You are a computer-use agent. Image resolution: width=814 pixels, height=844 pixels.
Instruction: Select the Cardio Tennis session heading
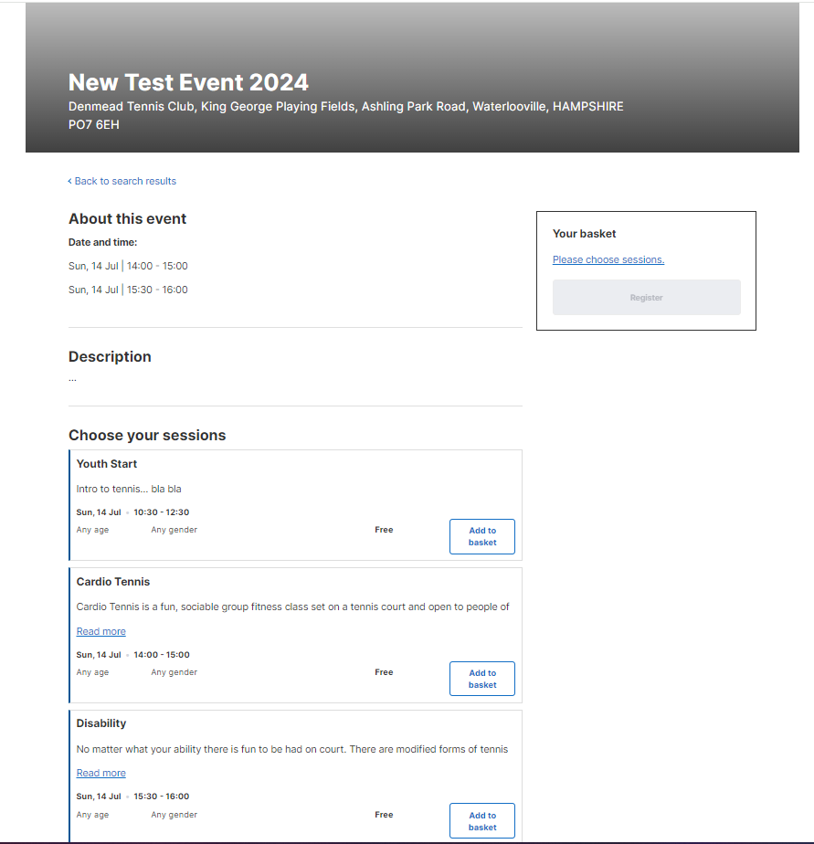point(113,582)
